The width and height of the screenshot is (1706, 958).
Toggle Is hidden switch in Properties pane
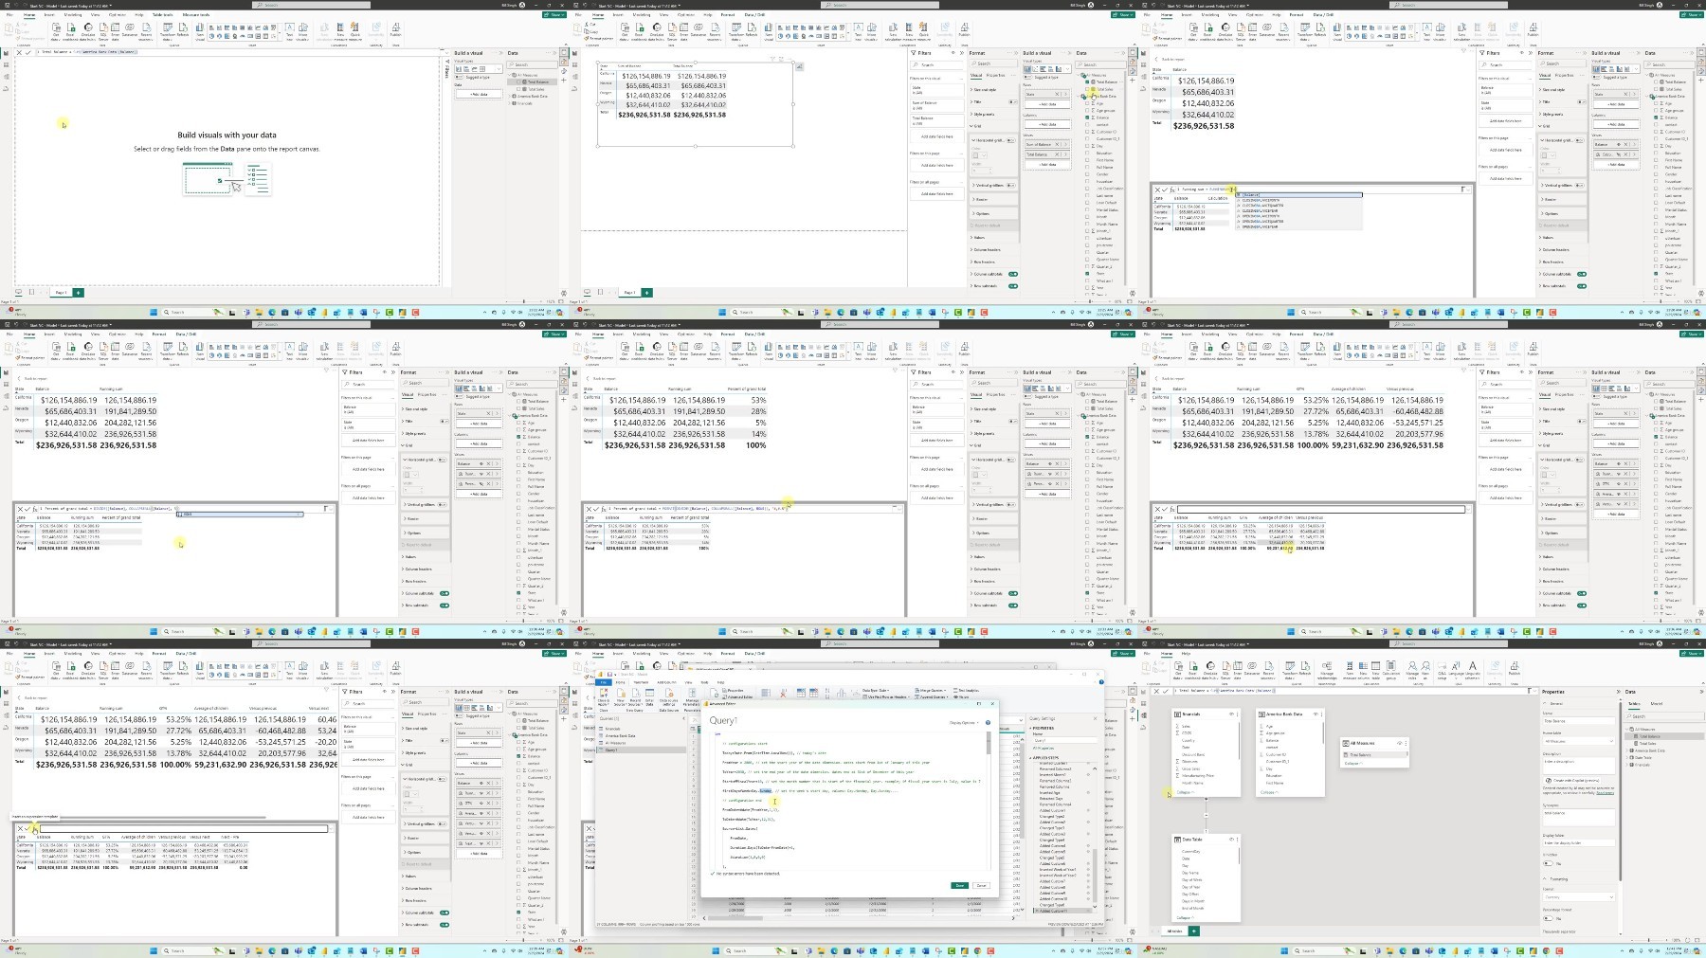click(1548, 863)
